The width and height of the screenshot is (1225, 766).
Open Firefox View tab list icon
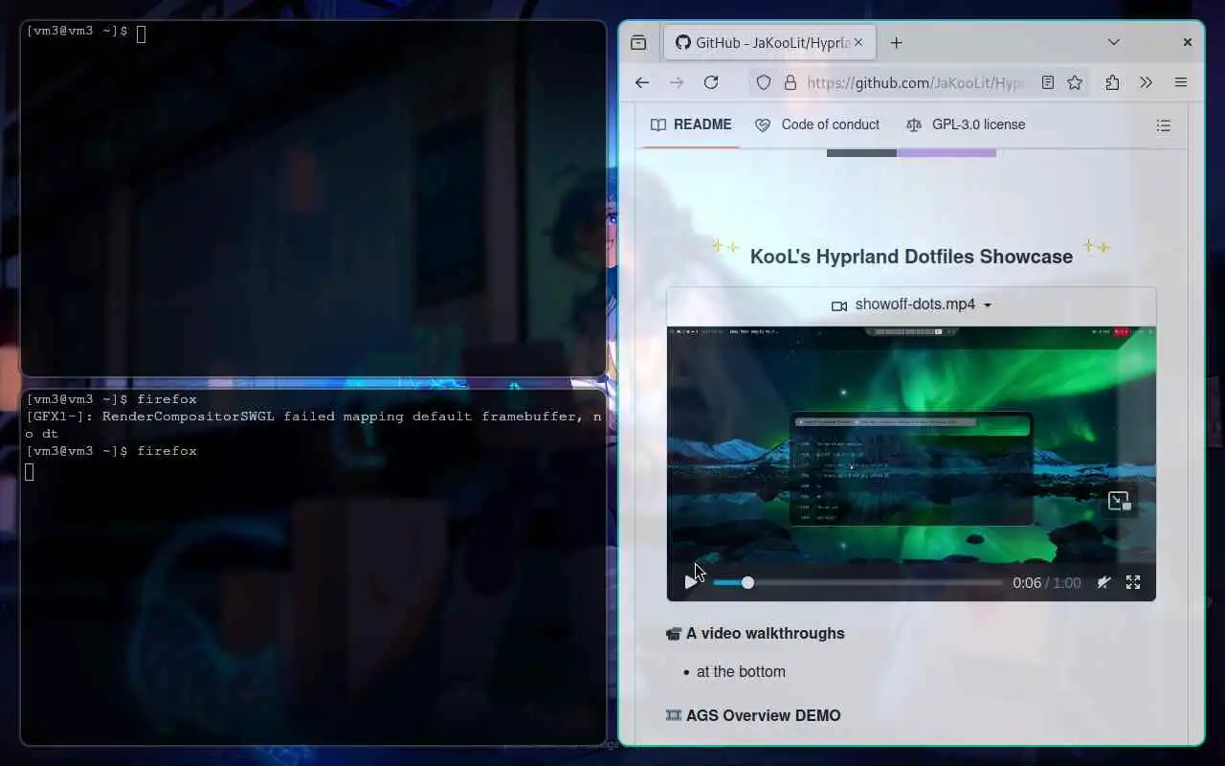pos(638,42)
